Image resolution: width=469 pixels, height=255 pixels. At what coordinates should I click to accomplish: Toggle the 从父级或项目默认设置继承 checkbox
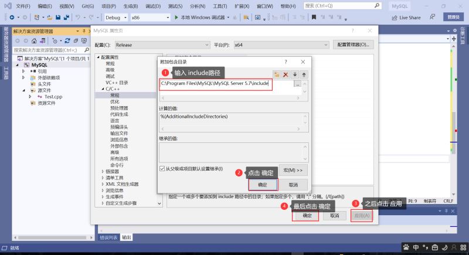[x=163, y=169]
